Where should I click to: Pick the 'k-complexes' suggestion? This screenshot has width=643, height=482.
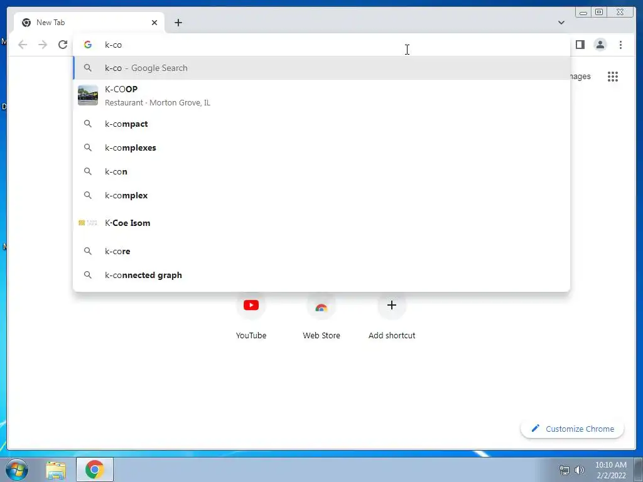[321, 147]
